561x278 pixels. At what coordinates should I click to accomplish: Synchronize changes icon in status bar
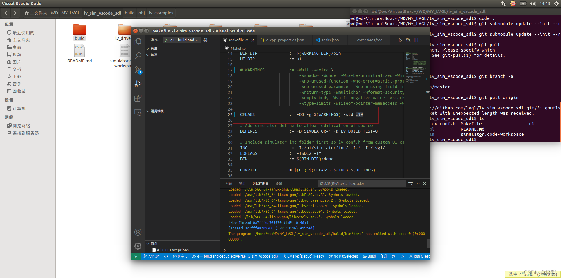(166, 256)
